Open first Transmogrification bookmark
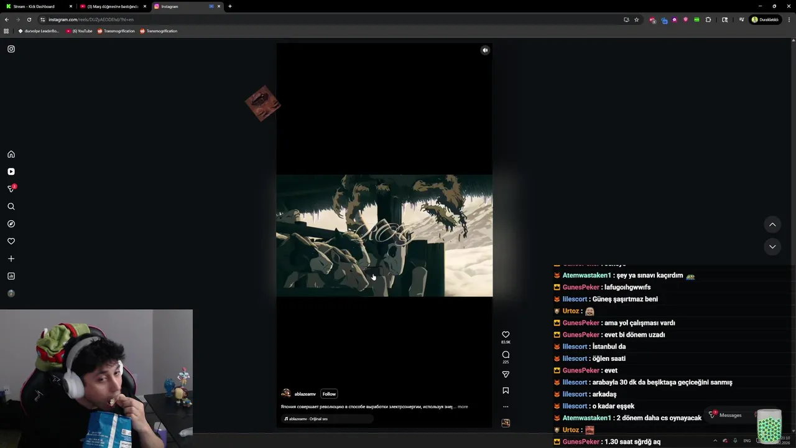The image size is (796, 448). click(x=116, y=31)
